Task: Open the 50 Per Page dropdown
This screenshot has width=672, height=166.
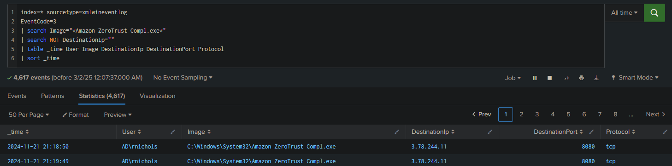Action: pos(29,114)
